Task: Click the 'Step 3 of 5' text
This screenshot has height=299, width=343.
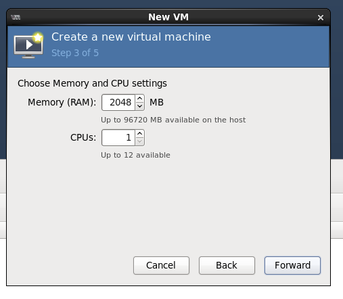Action: click(x=75, y=53)
